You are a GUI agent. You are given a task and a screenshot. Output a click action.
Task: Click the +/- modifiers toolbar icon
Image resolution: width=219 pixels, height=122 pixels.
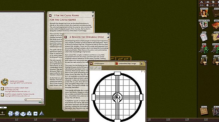tap(213, 5)
